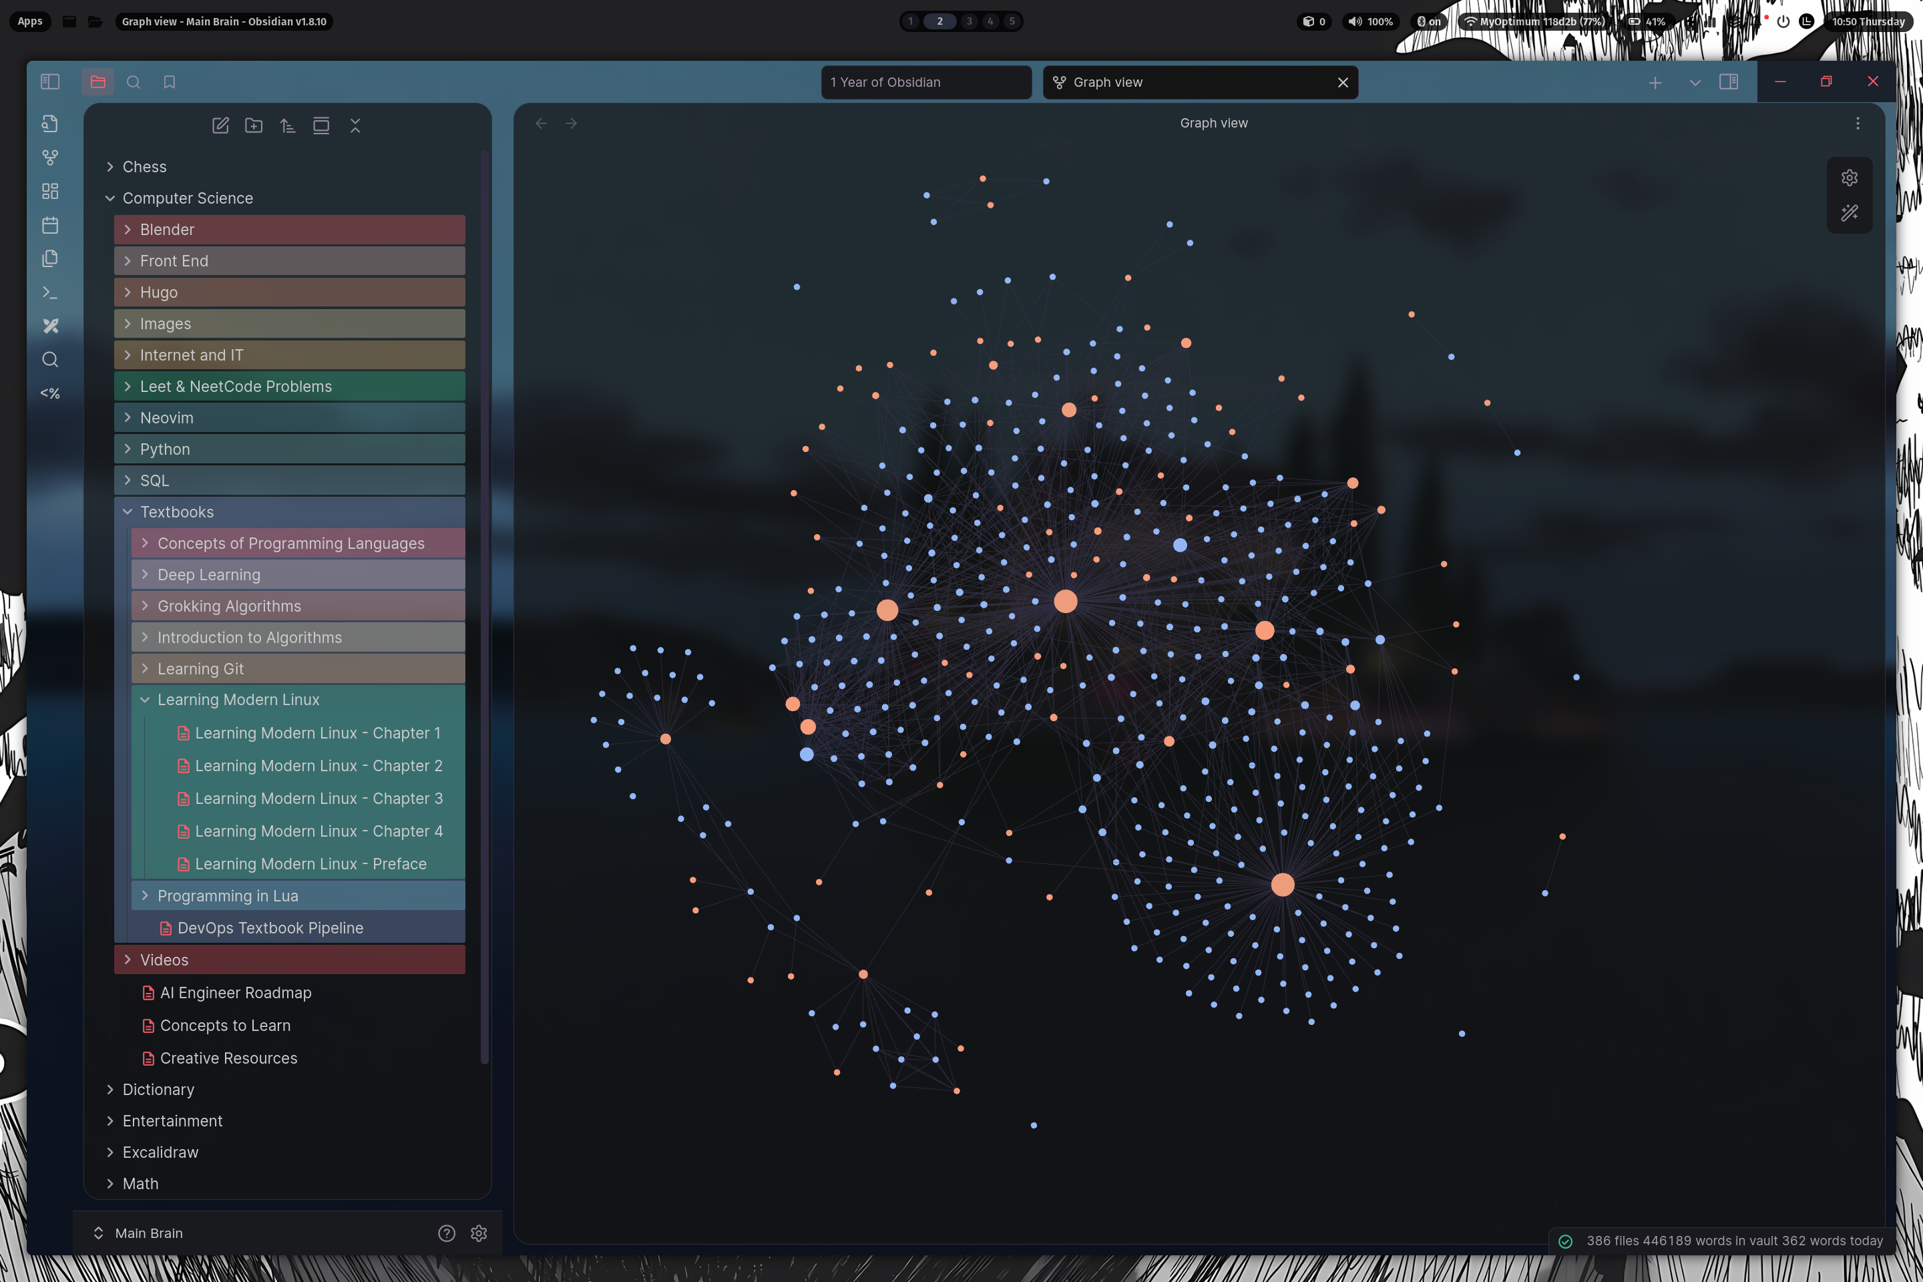Click the power icon in top bar
Screen dimensions: 1923x1282
(1783, 21)
